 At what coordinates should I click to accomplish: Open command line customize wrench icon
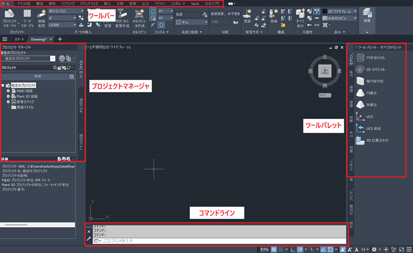tap(89, 239)
